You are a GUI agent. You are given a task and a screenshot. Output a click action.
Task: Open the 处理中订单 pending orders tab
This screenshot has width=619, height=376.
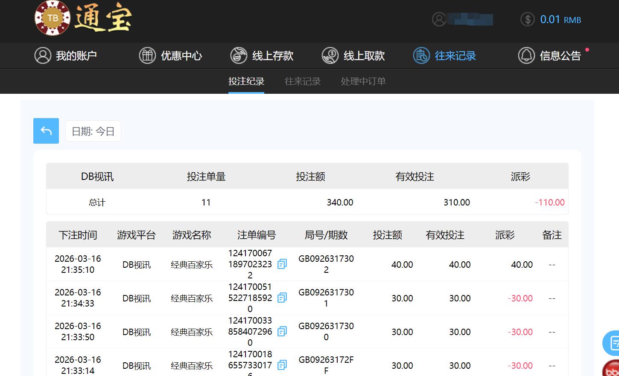point(363,81)
